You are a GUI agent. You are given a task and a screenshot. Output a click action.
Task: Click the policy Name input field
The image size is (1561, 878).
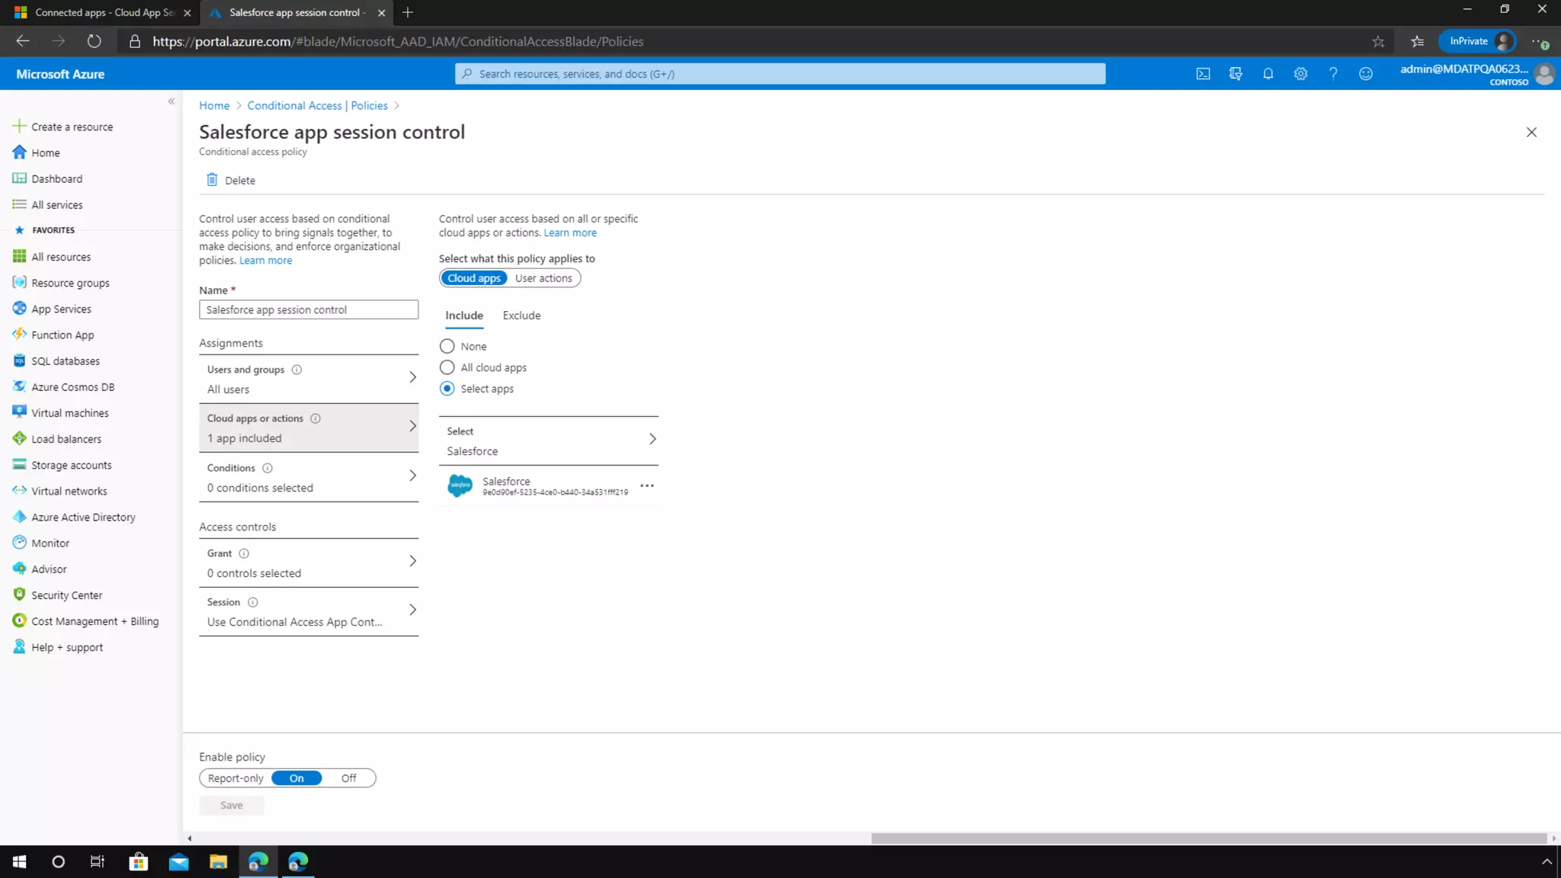[308, 309]
